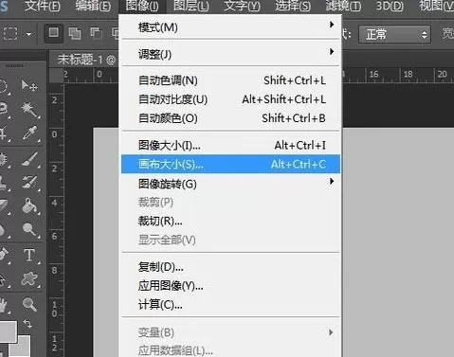Choose Add to Selection mode

[75, 33]
